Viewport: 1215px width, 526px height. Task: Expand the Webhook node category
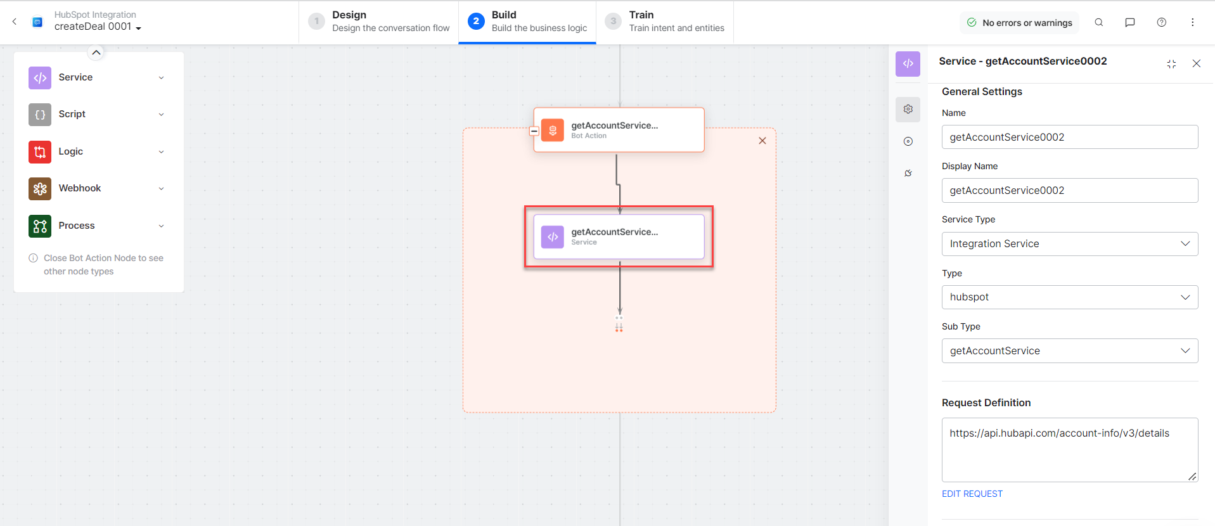pyautogui.click(x=161, y=188)
